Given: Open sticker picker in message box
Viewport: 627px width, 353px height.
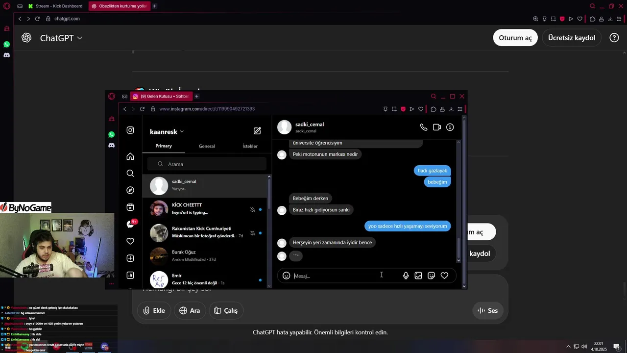Looking at the screenshot, I should 432,276.
